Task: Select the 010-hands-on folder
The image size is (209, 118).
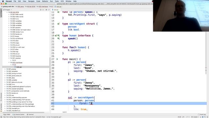Action: click(x=17, y=34)
